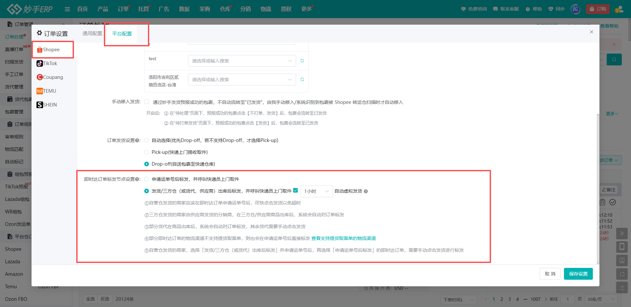Click the double-arrow expand icon on right rail
Image resolution: width=631 pixels, height=307 pixels.
[622, 234]
